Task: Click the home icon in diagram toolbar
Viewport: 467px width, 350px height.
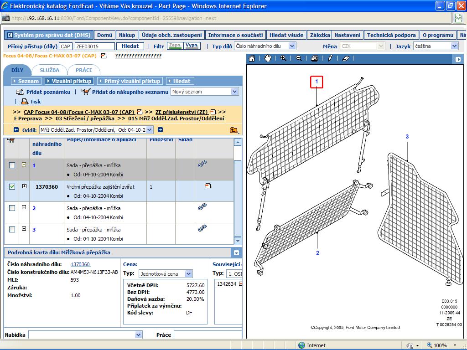Action: click(252, 58)
